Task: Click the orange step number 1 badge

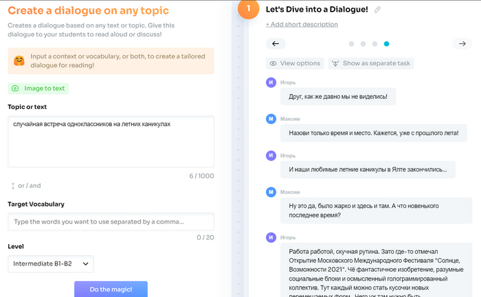Action: coord(248,9)
